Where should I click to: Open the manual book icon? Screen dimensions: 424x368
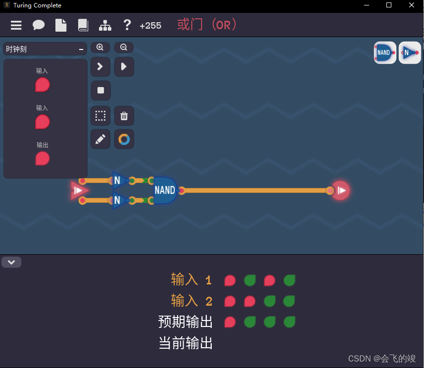tap(83, 25)
